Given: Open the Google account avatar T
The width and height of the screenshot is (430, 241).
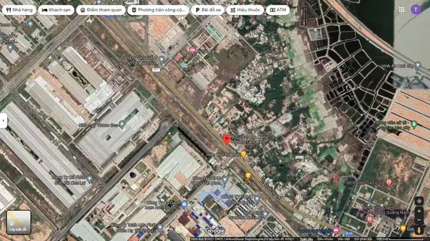Looking at the screenshot, I should coord(416,10).
